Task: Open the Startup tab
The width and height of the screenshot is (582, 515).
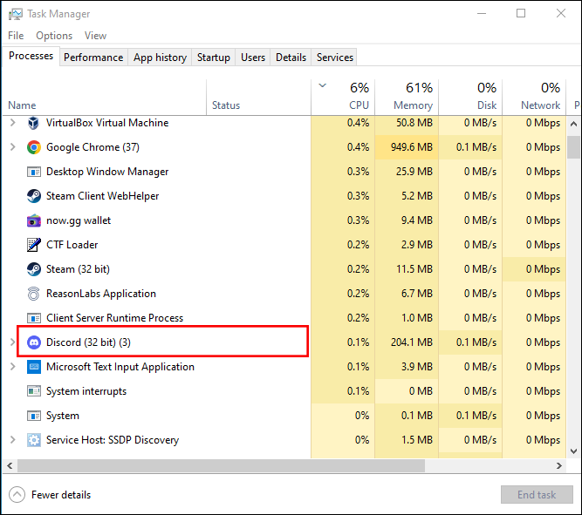Action: click(214, 58)
